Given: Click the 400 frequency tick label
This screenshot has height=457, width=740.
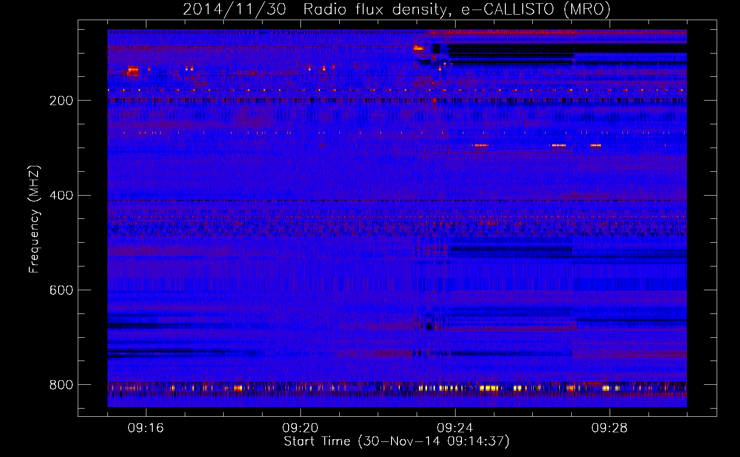Looking at the screenshot, I should [x=61, y=196].
